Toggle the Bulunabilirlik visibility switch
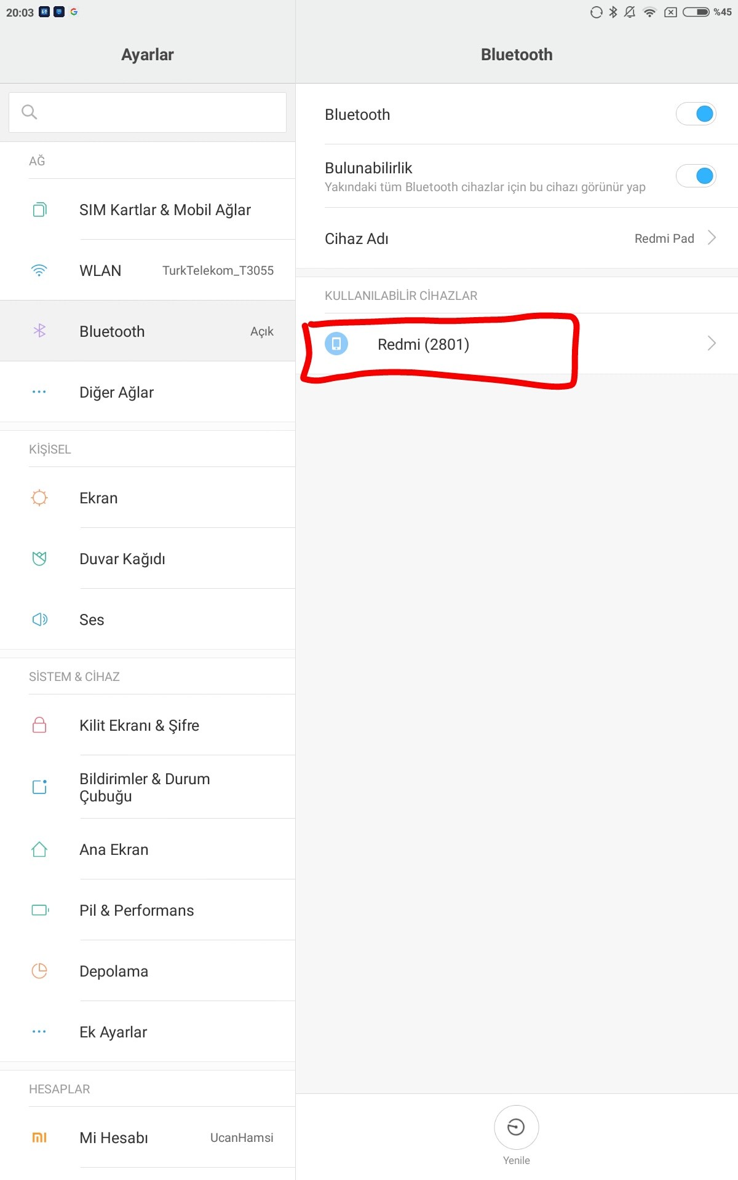This screenshot has height=1180, width=738. 696,176
